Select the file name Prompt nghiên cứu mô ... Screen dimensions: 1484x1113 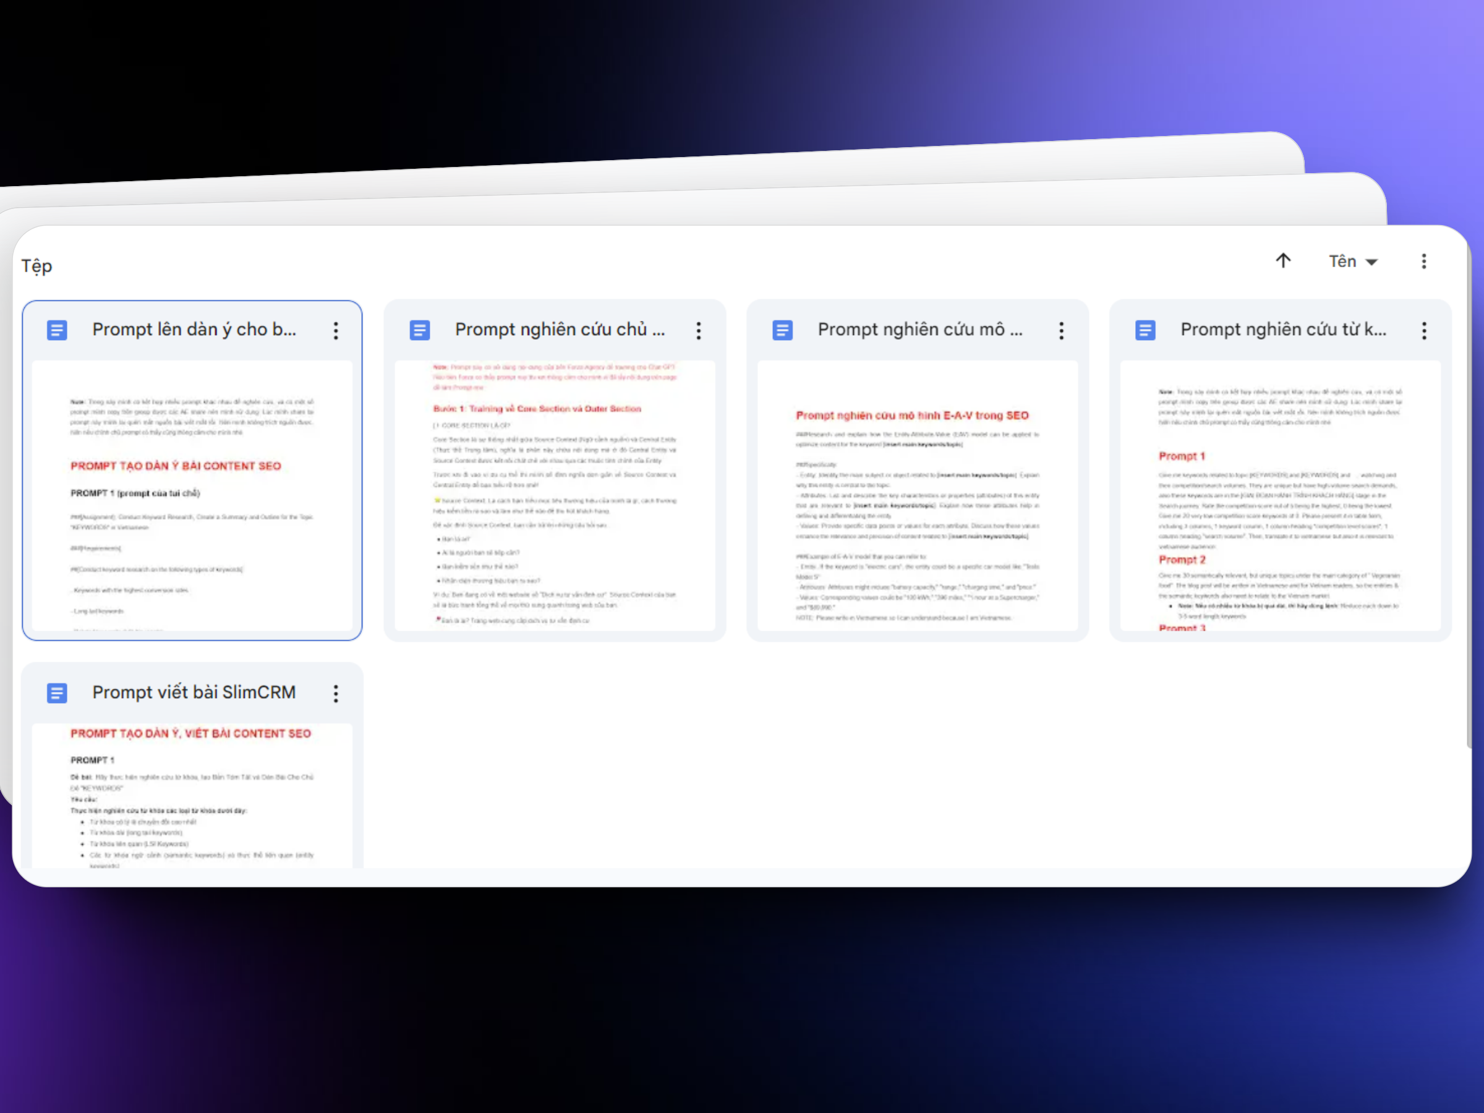pos(920,330)
